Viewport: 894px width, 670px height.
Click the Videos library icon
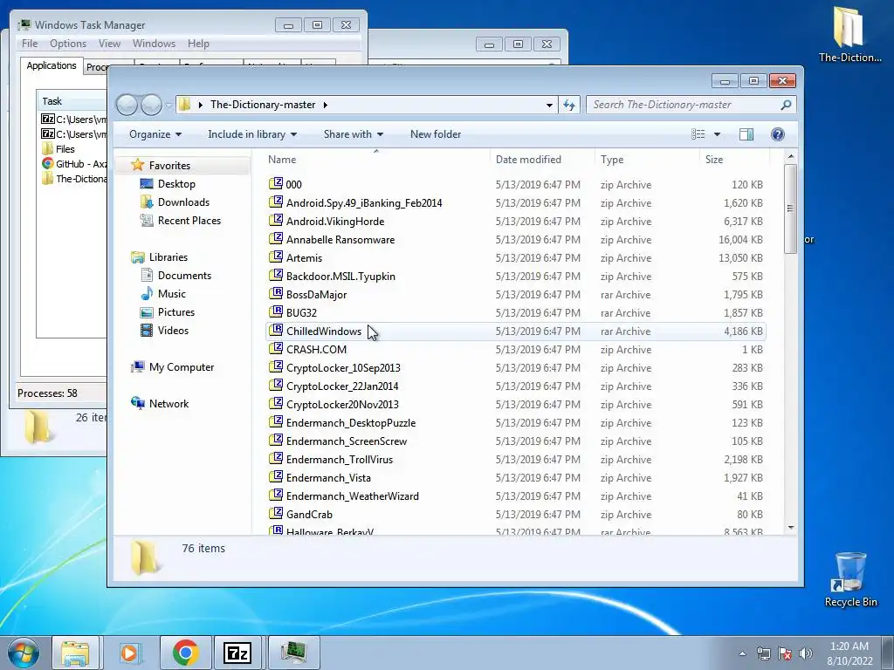click(x=147, y=330)
